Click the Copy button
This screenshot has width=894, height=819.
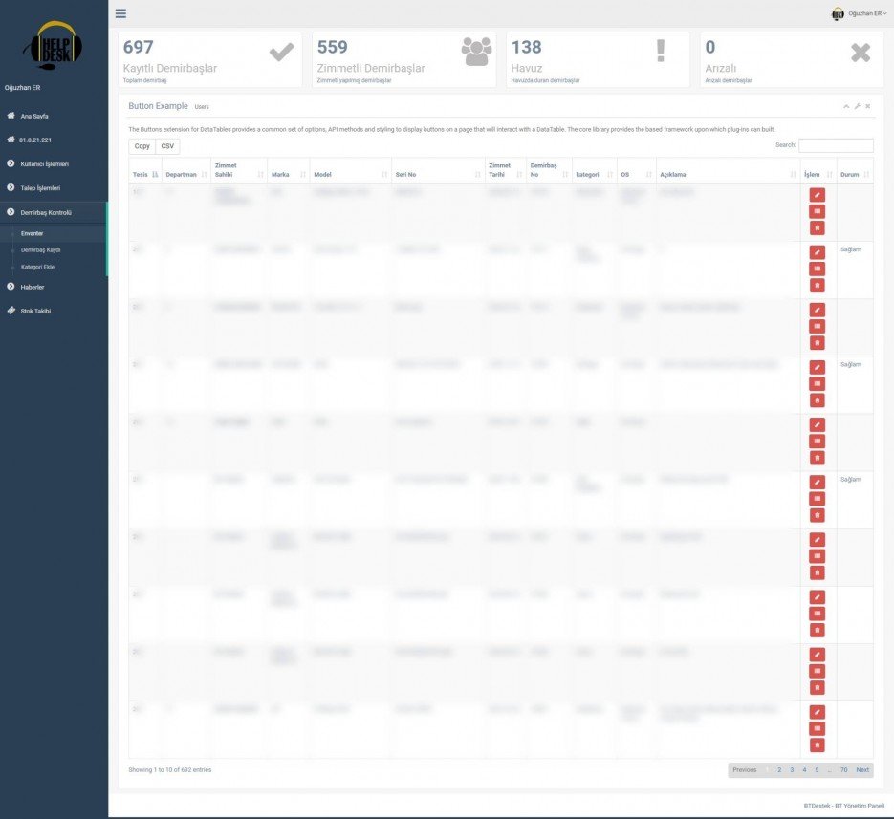pos(142,146)
